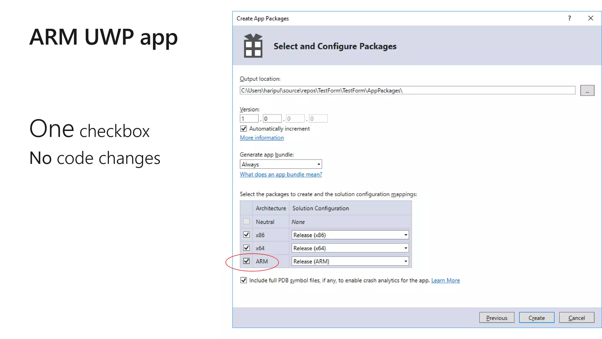Uncheck the ARM architecture checkbox
This screenshot has width=602, height=339.
246,261
